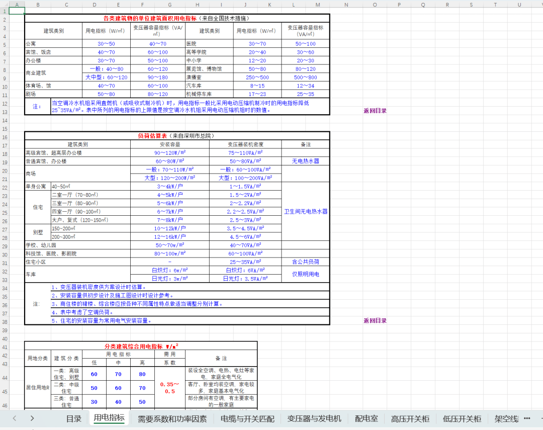This screenshot has height=430, width=543.
Task: Switch to the 需要系数和功率因素 sheet tab
Action: pyautogui.click(x=172, y=418)
